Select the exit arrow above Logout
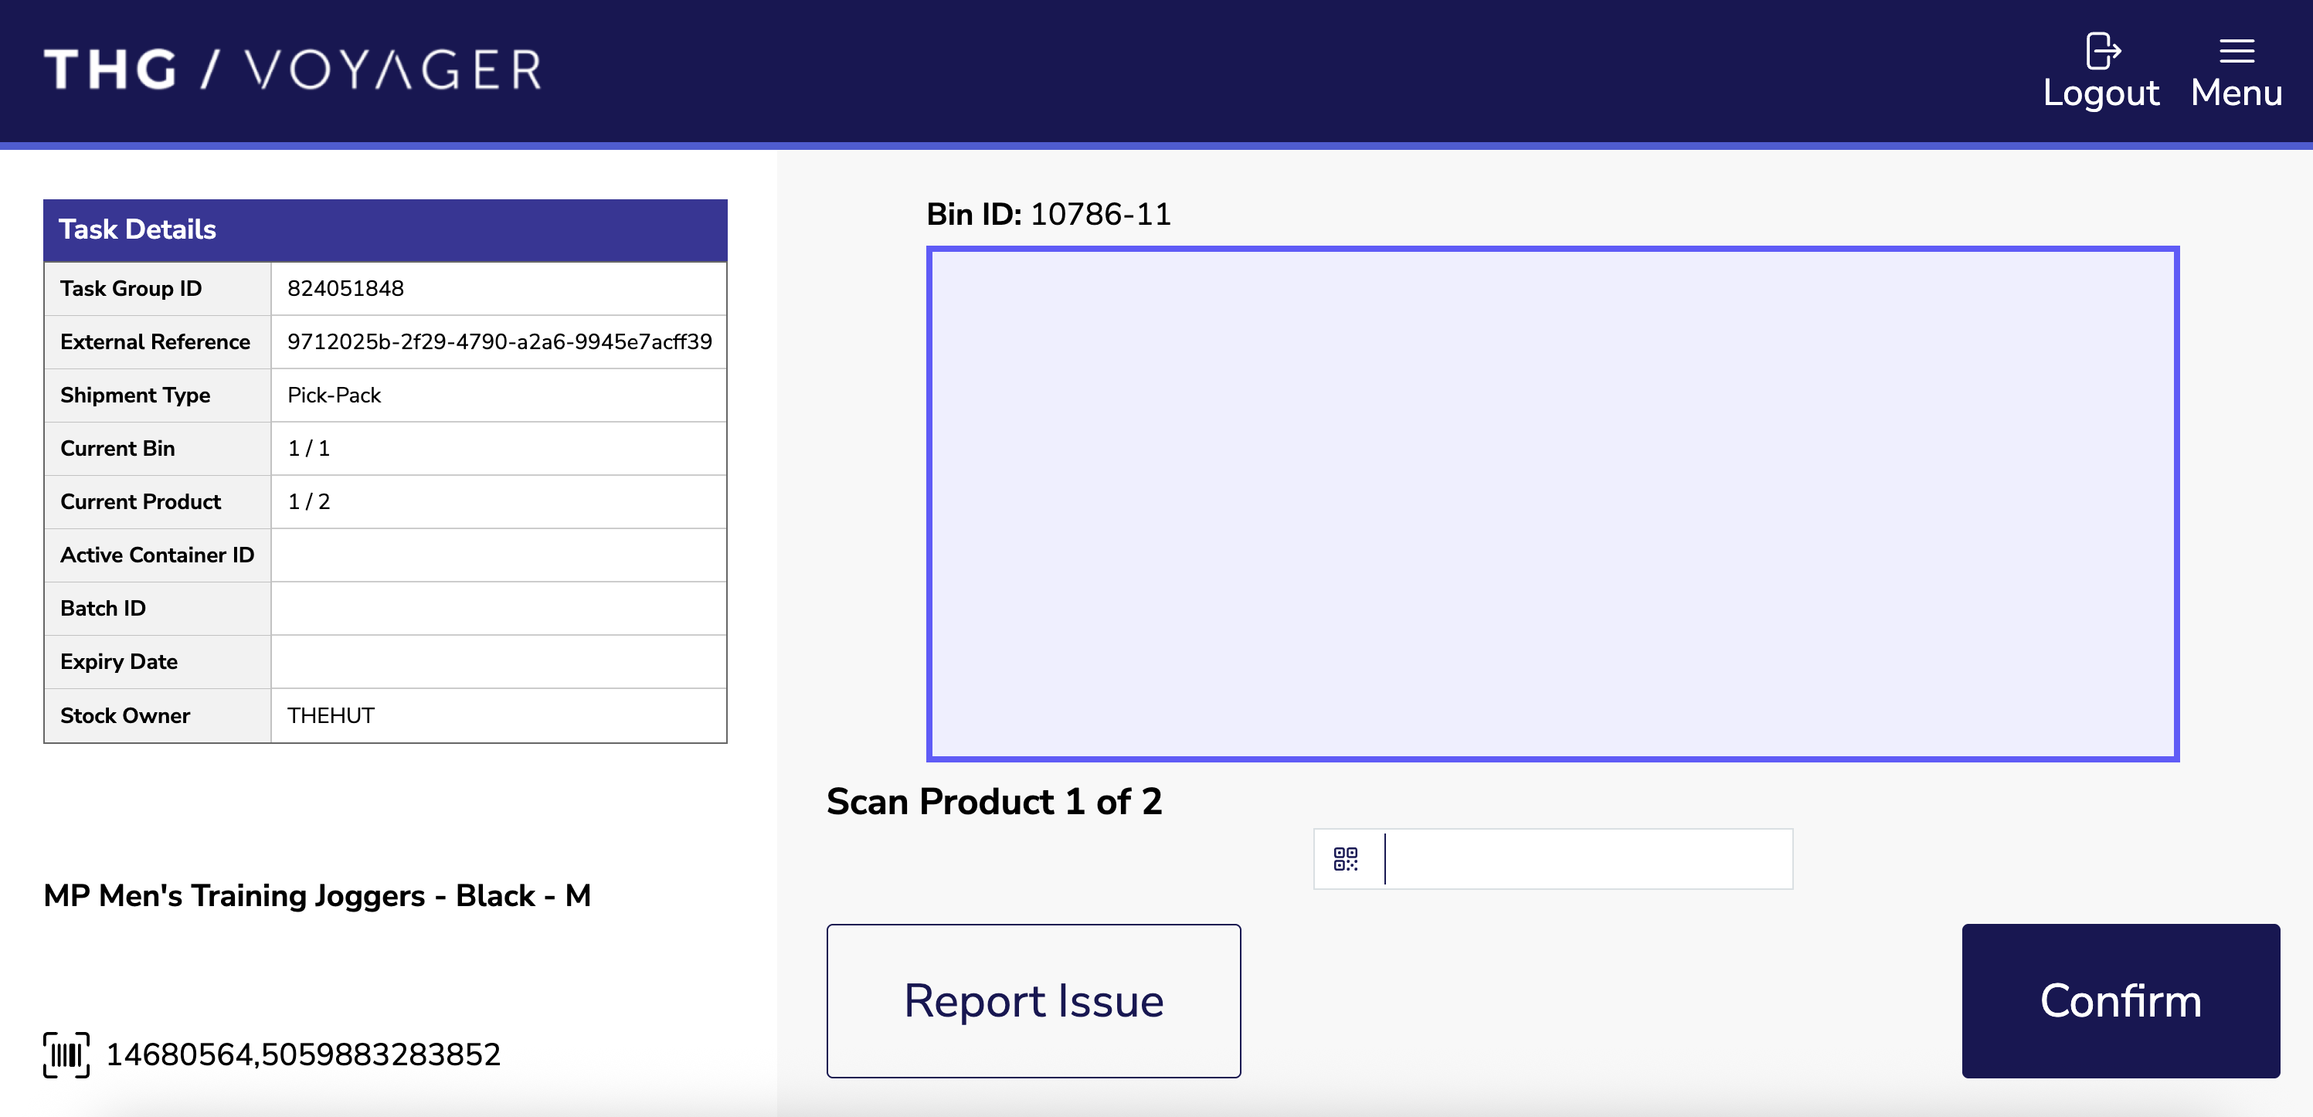Screen dimensions: 2313x1117 point(2102,51)
